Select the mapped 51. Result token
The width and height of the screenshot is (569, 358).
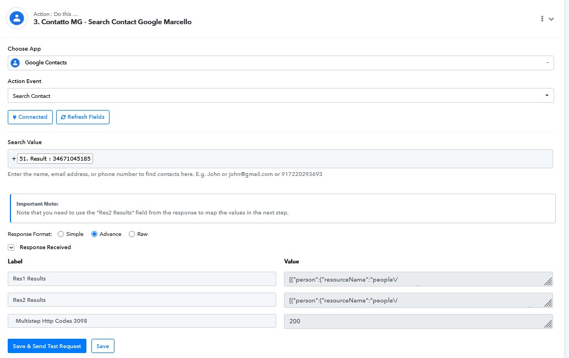point(55,159)
